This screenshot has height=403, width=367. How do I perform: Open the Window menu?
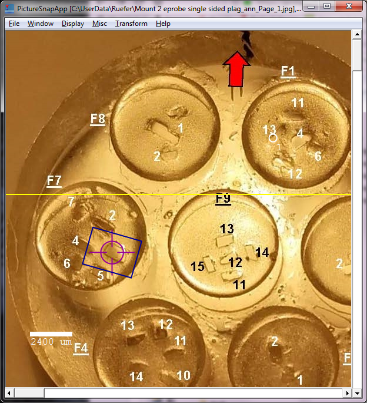(x=40, y=24)
